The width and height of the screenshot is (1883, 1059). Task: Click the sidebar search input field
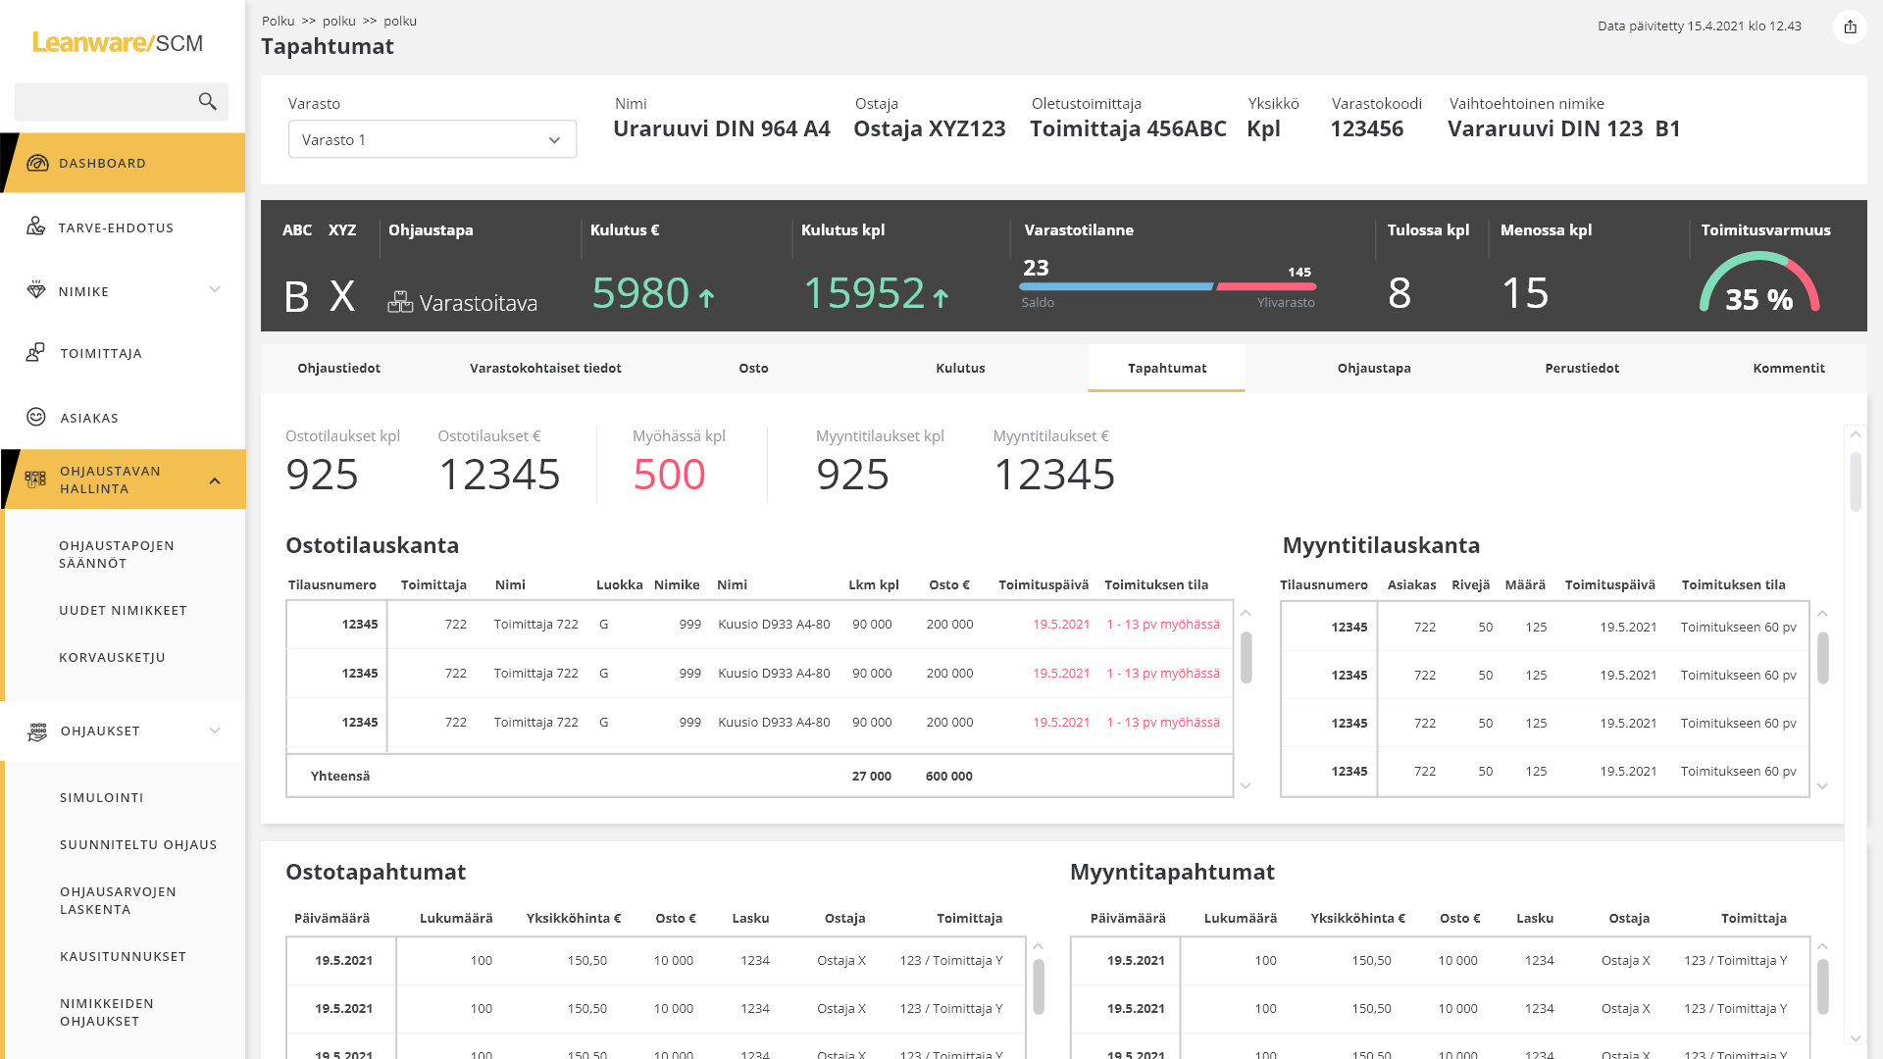[x=122, y=102]
